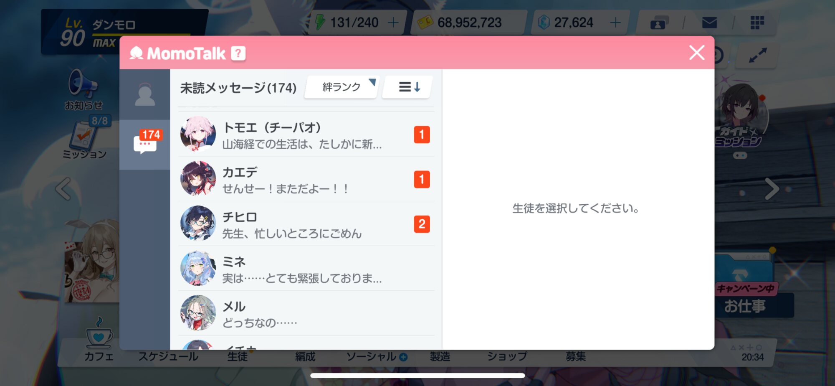
Task: Open 編成 in bottom menu
Action: pos(305,356)
